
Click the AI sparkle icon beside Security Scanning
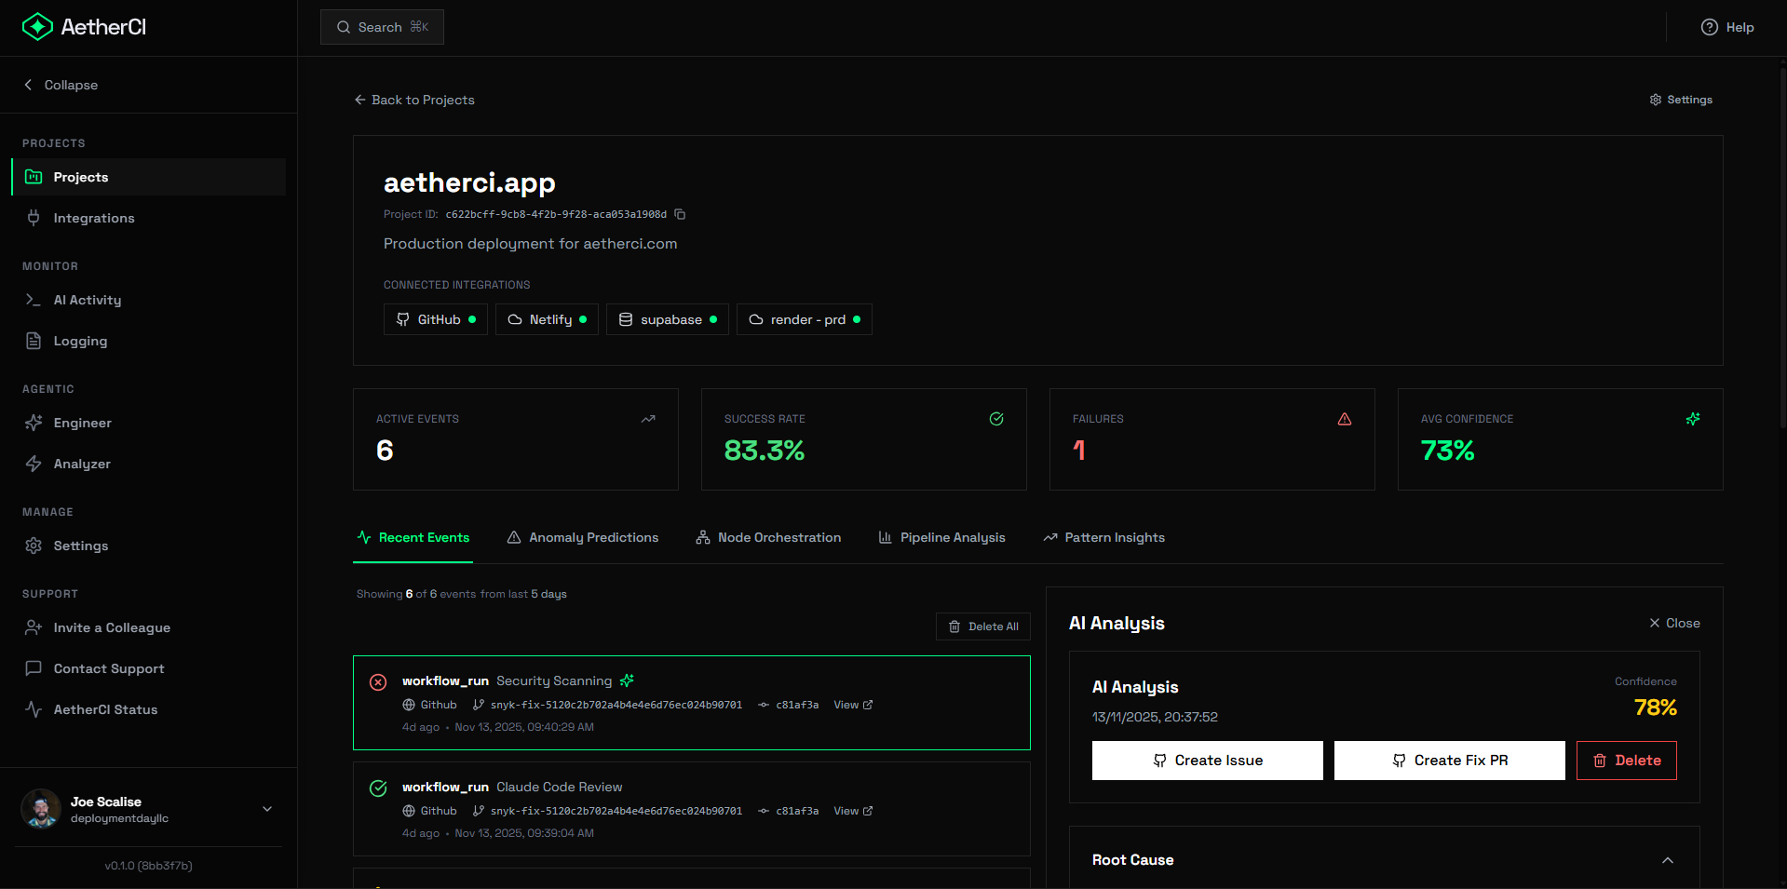pyautogui.click(x=626, y=680)
